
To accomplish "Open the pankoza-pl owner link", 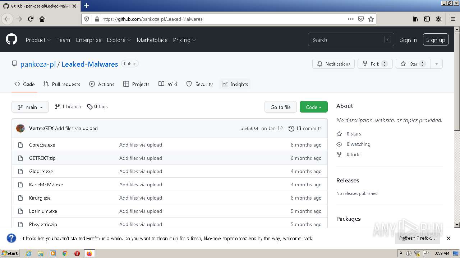I will [38, 64].
